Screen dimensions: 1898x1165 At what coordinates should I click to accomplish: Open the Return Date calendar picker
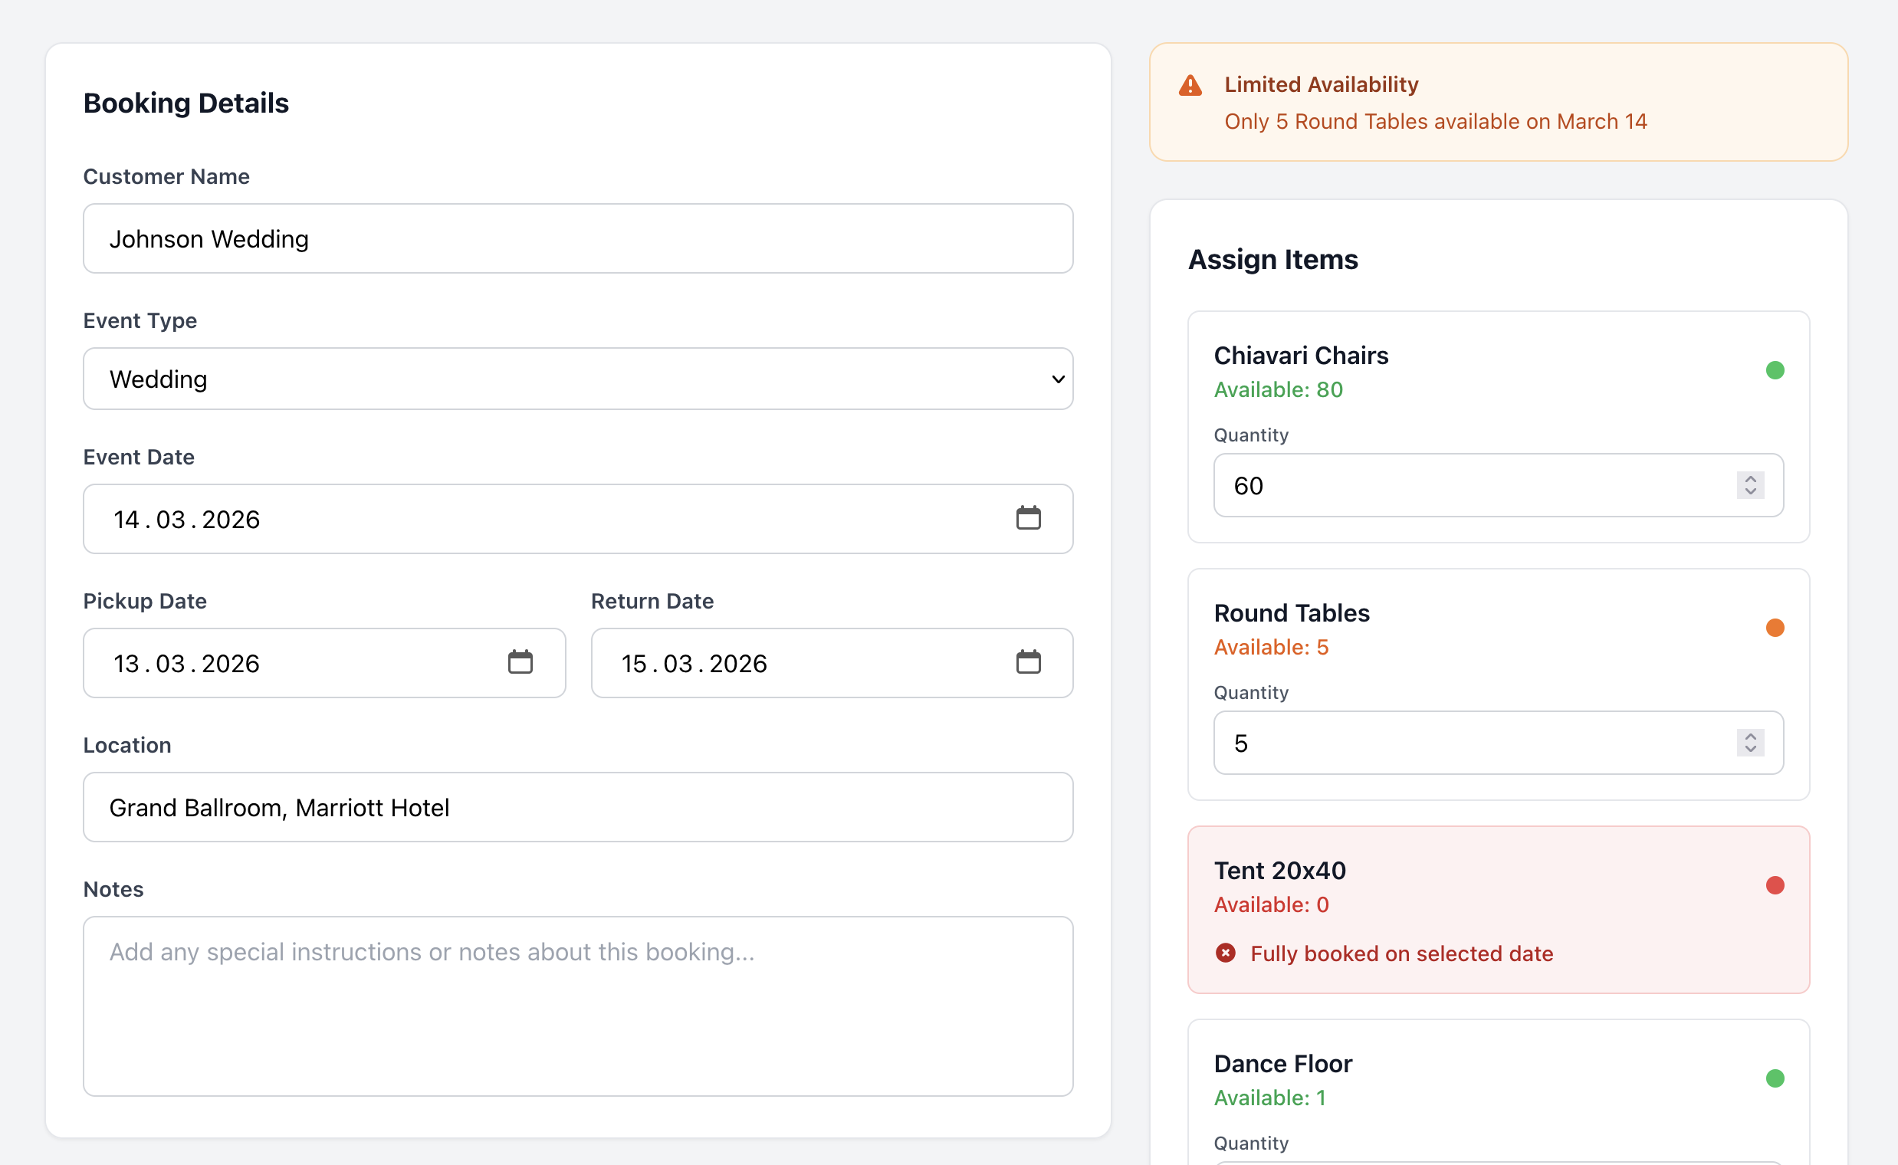(x=1028, y=662)
